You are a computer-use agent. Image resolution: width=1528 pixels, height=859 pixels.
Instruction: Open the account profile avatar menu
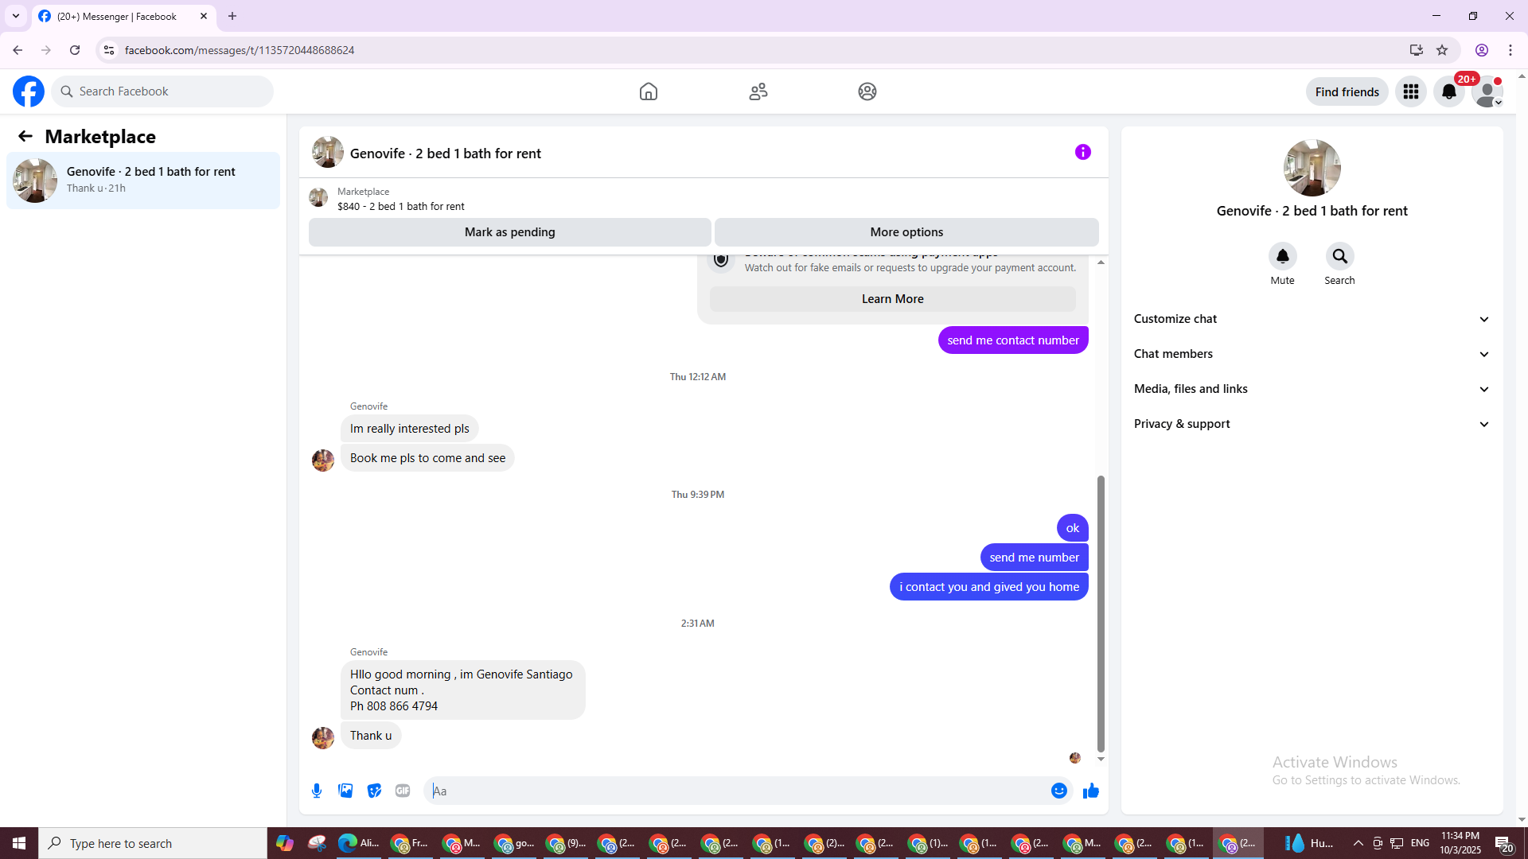(x=1487, y=91)
